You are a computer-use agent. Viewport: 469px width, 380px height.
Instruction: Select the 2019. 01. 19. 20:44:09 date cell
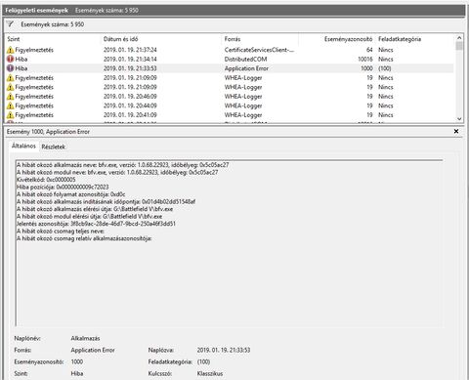[130, 106]
